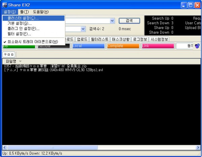Image resolution: width=202 pixels, height=157 pixels.
Task: Click the green DB color bar
Action: coord(19,46)
